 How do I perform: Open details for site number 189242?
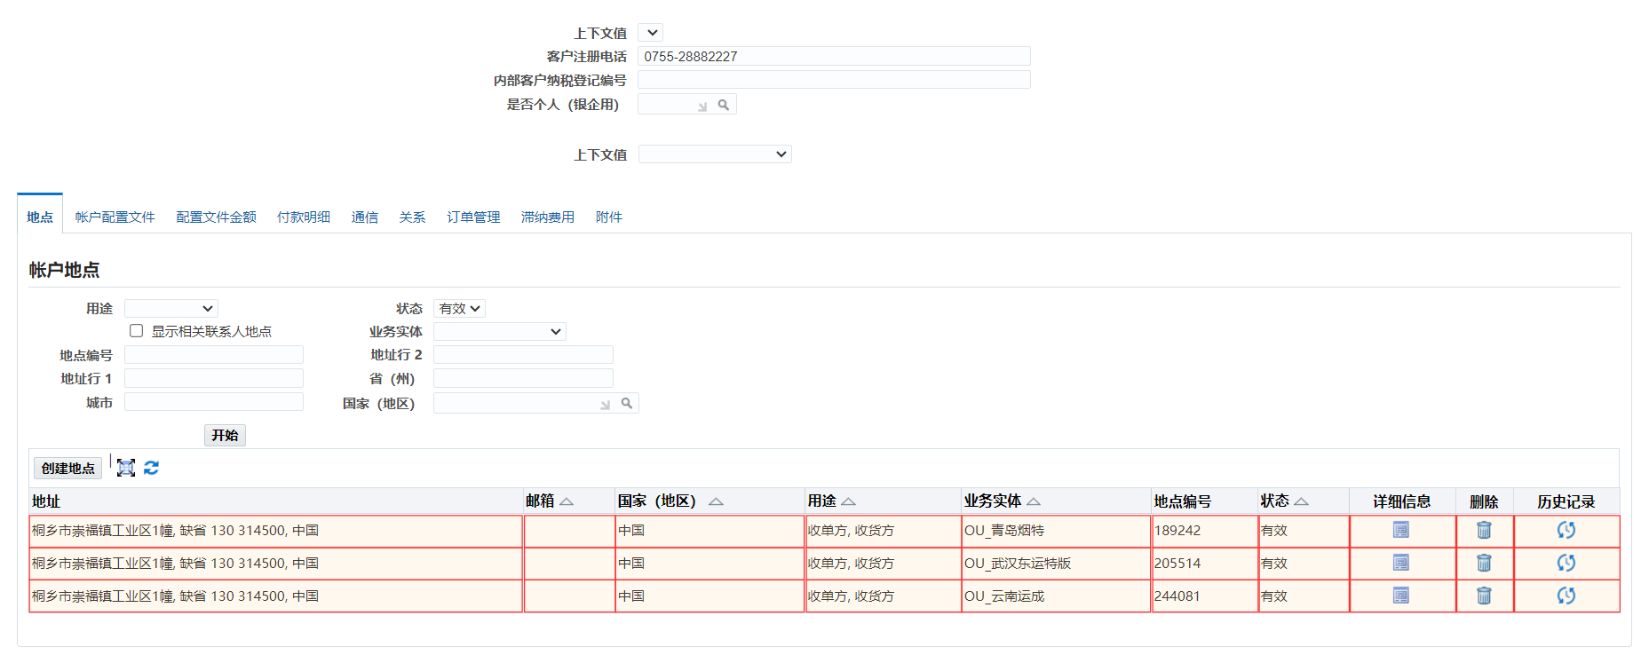1400,531
